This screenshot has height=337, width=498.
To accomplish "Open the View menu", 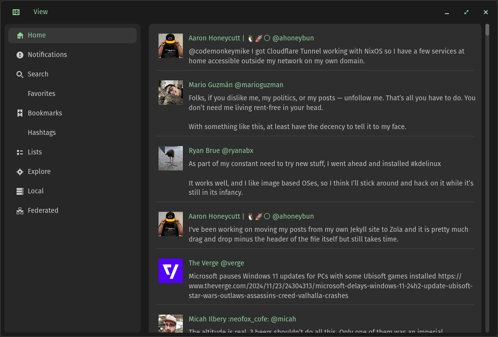I will point(41,12).
